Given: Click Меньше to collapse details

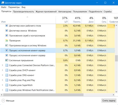Looking at the screenshot, I should click(10, 101).
